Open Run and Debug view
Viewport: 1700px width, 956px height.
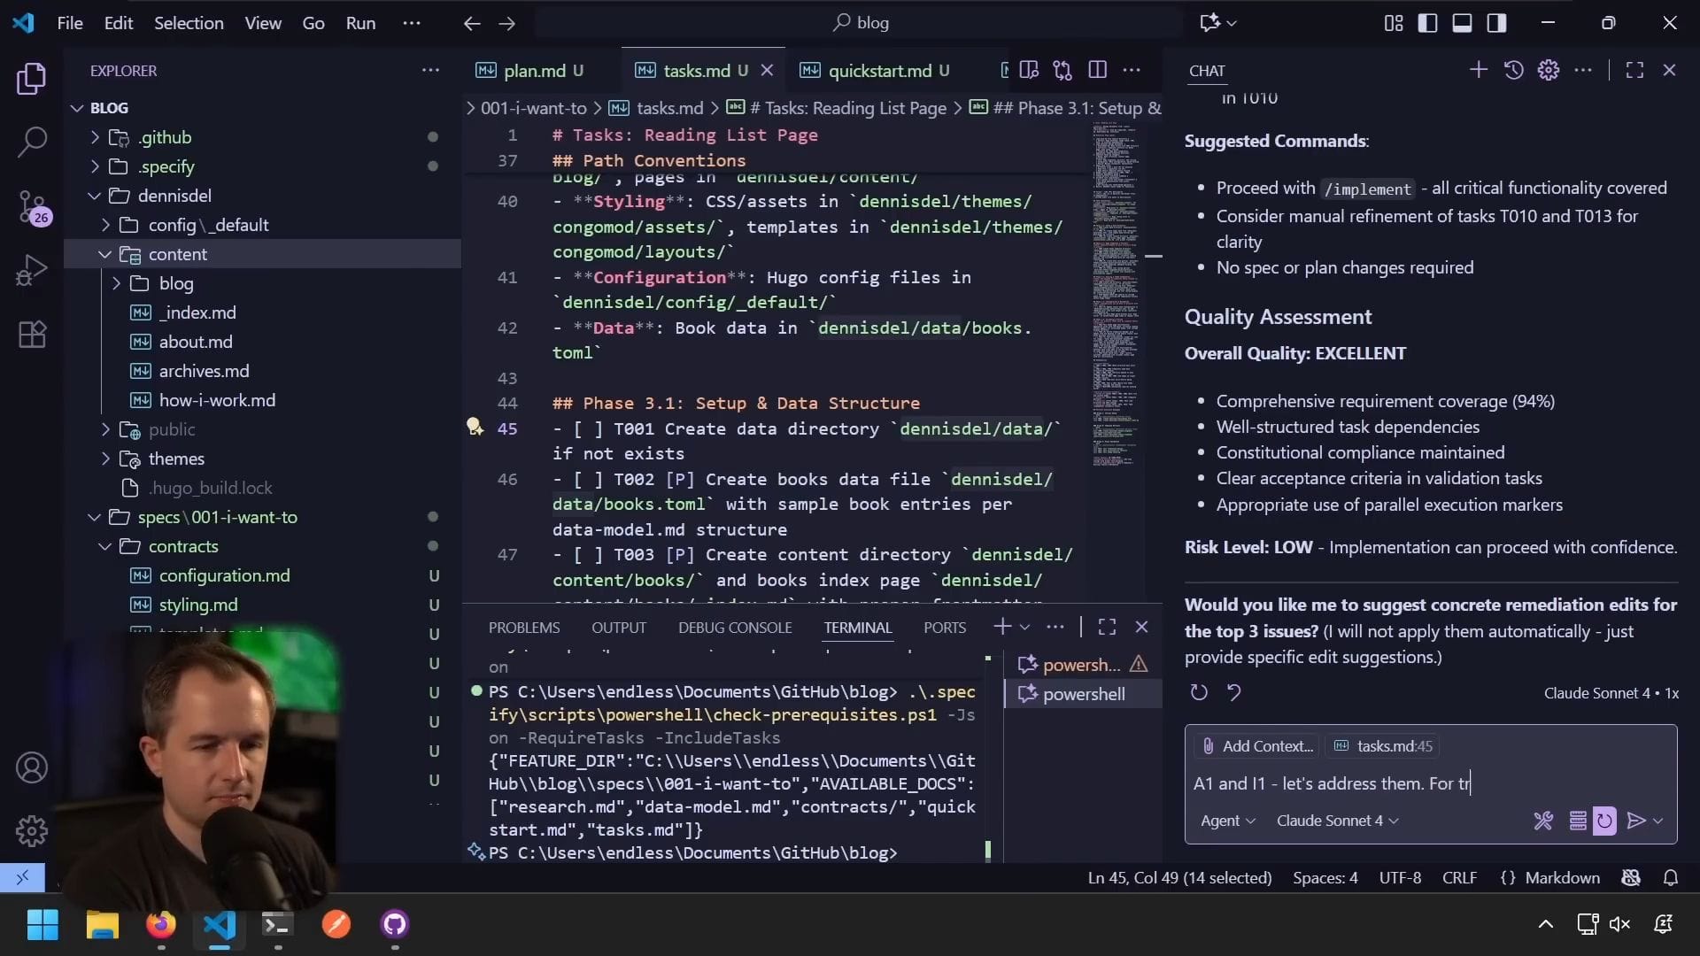pos(32,270)
